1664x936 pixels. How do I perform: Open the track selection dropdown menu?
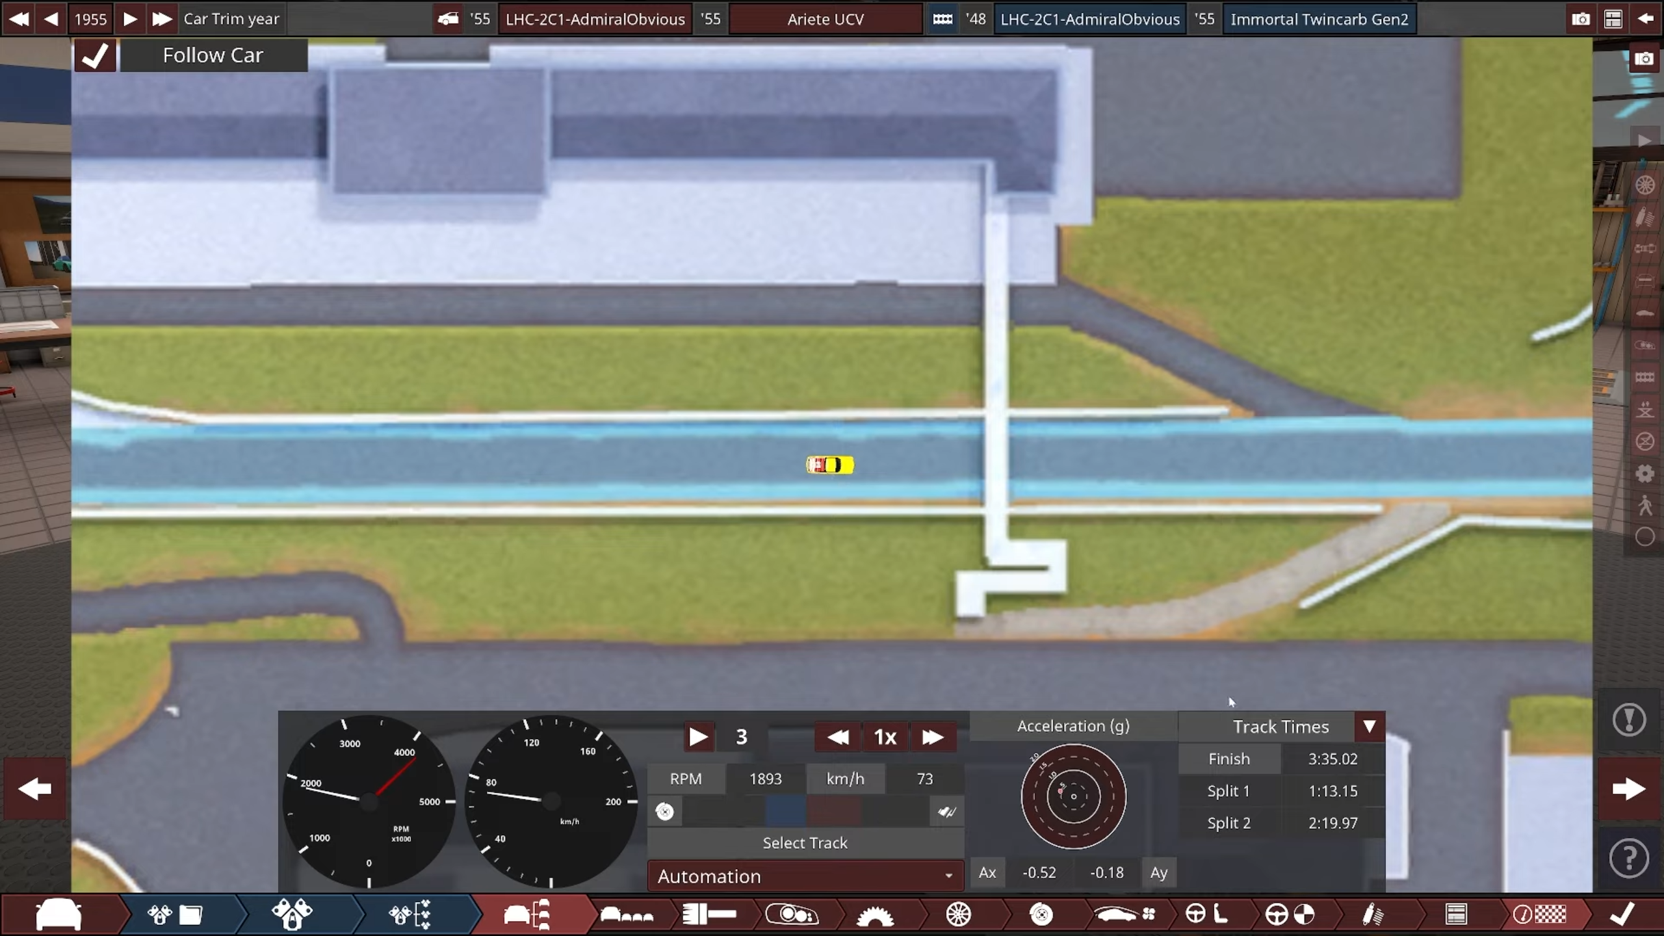806,876
